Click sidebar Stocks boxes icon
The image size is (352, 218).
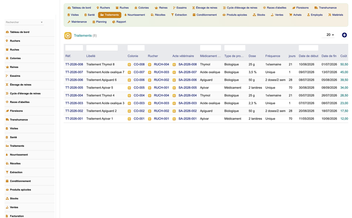tap(7, 198)
